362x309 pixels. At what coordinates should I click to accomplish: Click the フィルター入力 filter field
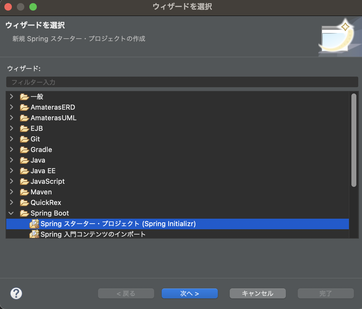[181, 82]
